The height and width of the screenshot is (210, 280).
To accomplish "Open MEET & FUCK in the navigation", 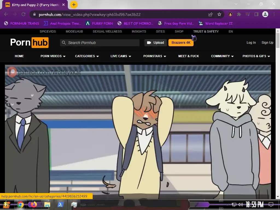I will tap(189, 56).
